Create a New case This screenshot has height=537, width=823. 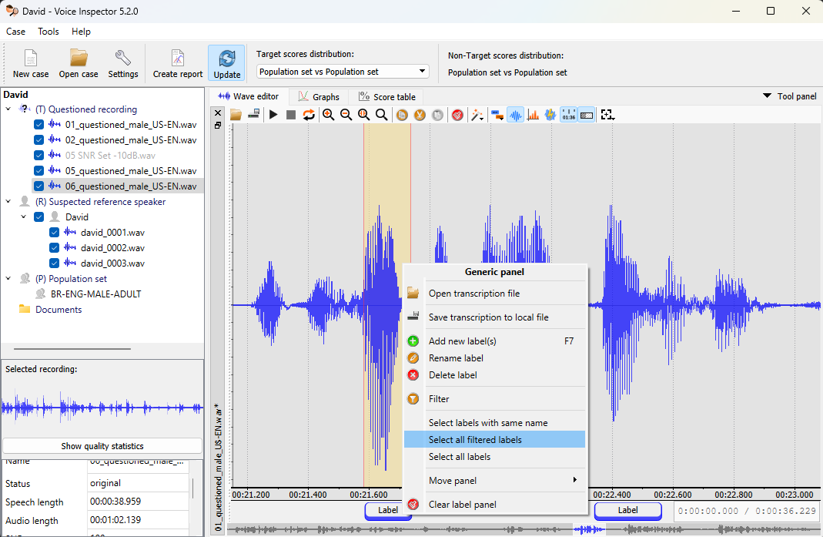point(31,63)
